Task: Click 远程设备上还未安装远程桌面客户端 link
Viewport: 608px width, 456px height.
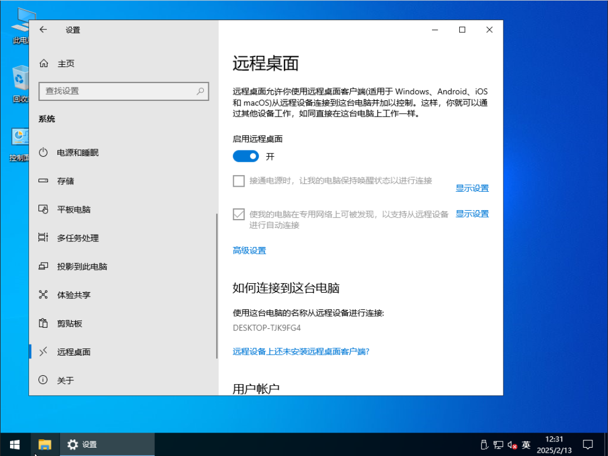Action: coord(301,351)
